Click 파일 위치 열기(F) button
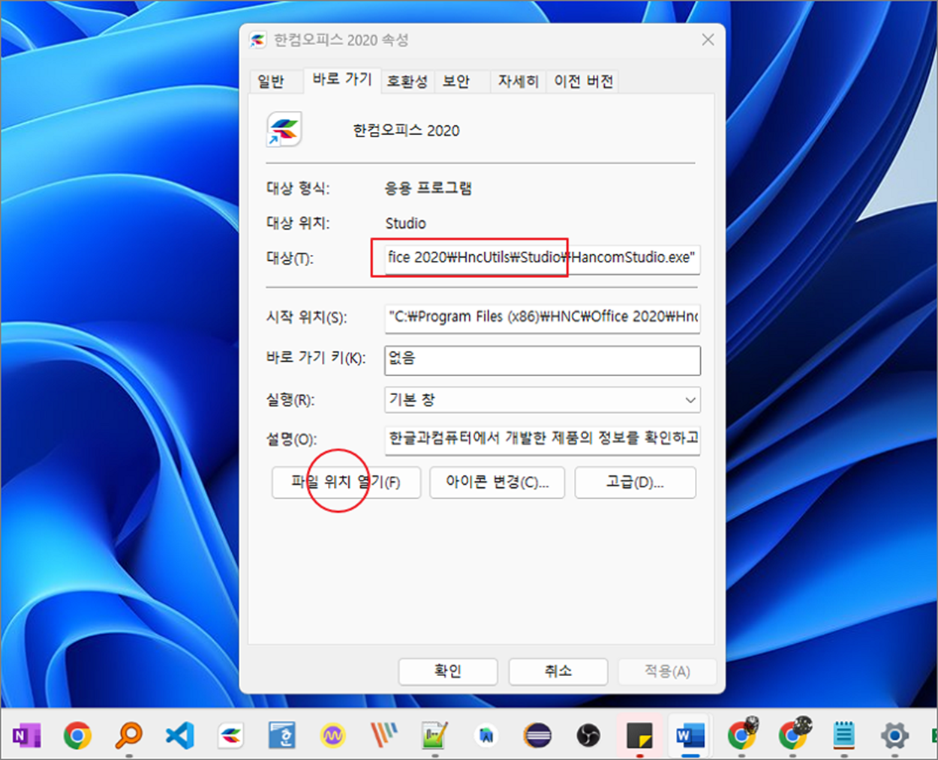 pos(346,482)
